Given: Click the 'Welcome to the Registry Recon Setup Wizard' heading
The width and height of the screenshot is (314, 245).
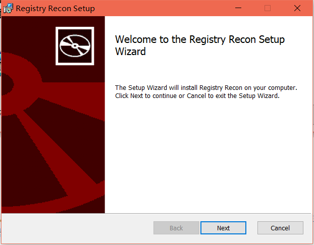Looking at the screenshot, I should click(199, 45).
